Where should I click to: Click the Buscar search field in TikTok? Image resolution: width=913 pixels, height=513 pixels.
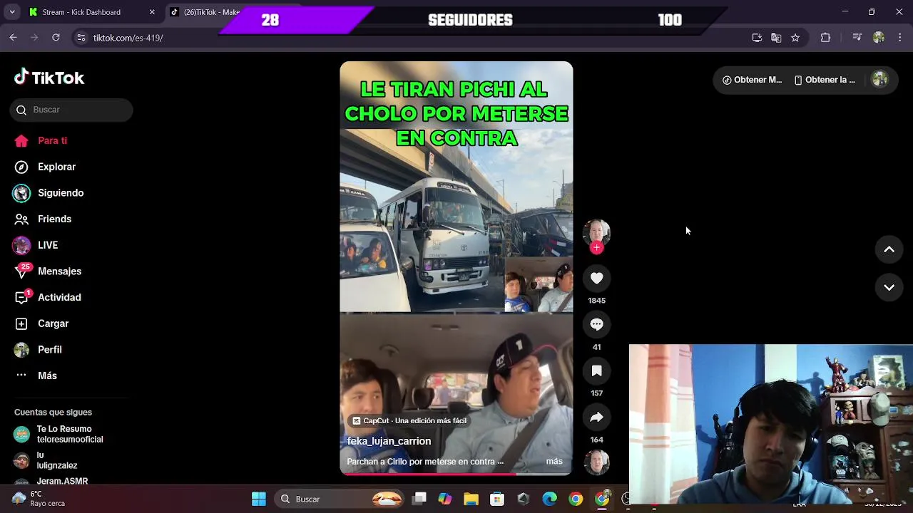71,110
